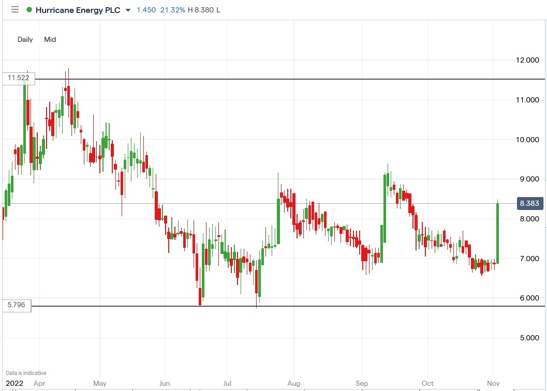Screen dimensions: 547x391
Task: Click the Data is indicative notice
Action: (26, 373)
